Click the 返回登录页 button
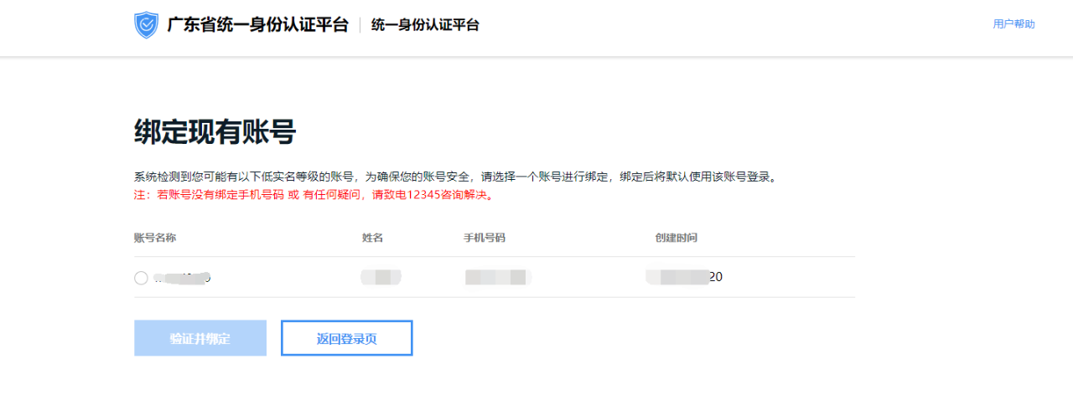 [x=346, y=338]
